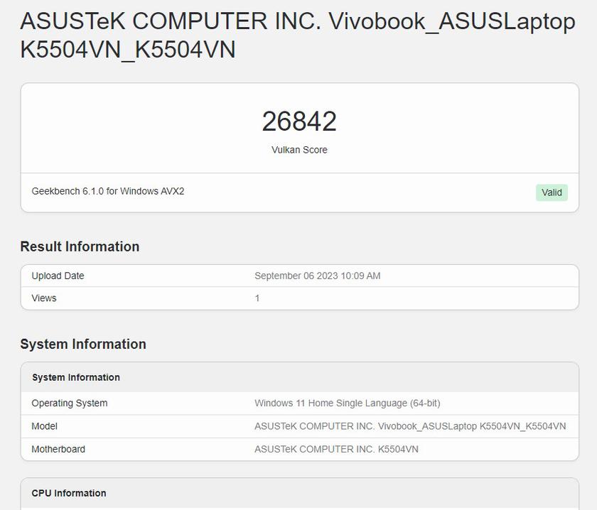Click the large System Information section heading

(83, 344)
